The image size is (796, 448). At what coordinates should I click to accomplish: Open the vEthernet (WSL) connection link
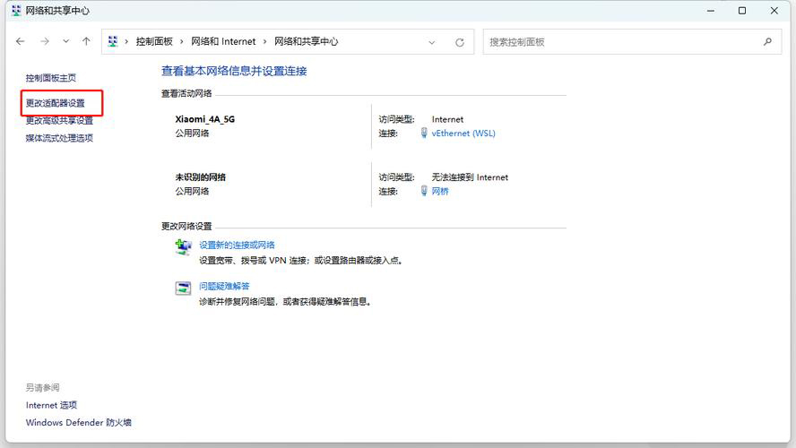pyautogui.click(x=463, y=134)
